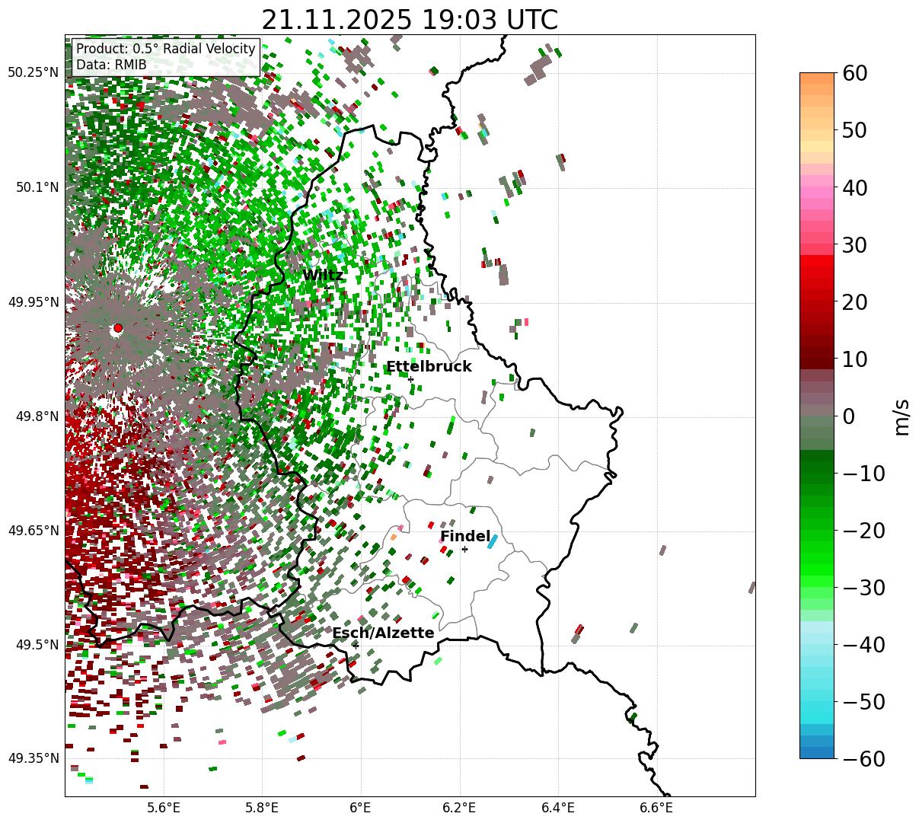Click the colorbar '60' tick label

tap(854, 73)
